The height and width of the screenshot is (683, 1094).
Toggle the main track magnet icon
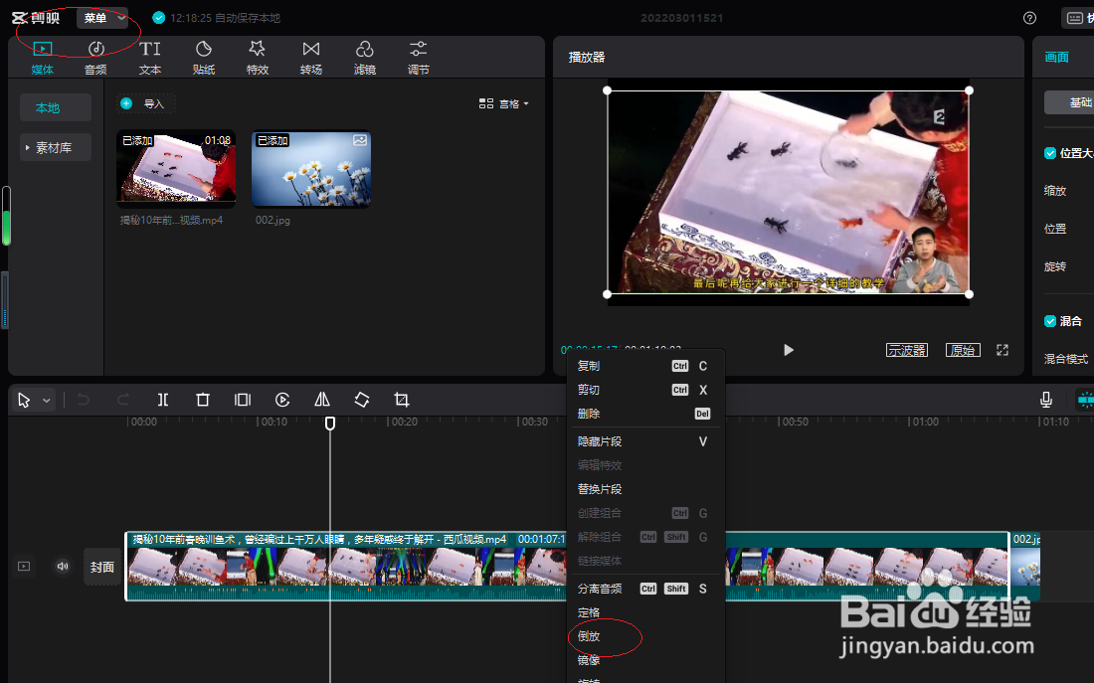click(1085, 400)
